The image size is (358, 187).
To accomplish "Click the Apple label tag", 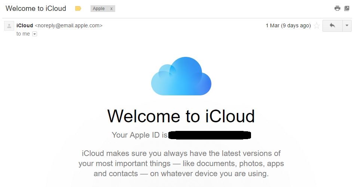I will pyautogui.click(x=99, y=9).
